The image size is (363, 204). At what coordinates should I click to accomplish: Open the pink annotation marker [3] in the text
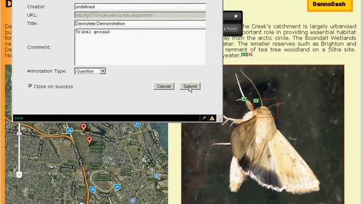pos(250,54)
